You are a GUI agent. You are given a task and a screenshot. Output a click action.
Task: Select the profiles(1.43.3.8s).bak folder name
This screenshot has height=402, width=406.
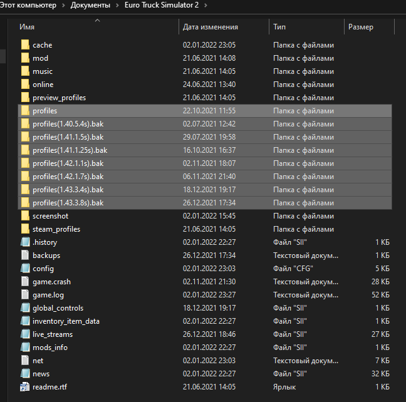[68, 203]
